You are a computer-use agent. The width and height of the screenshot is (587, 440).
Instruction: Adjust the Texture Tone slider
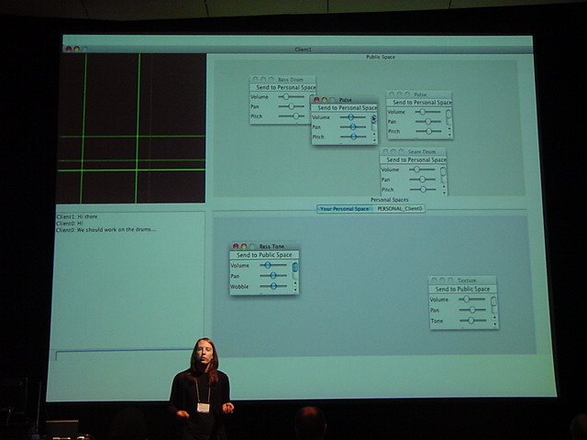tap(472, 321)
